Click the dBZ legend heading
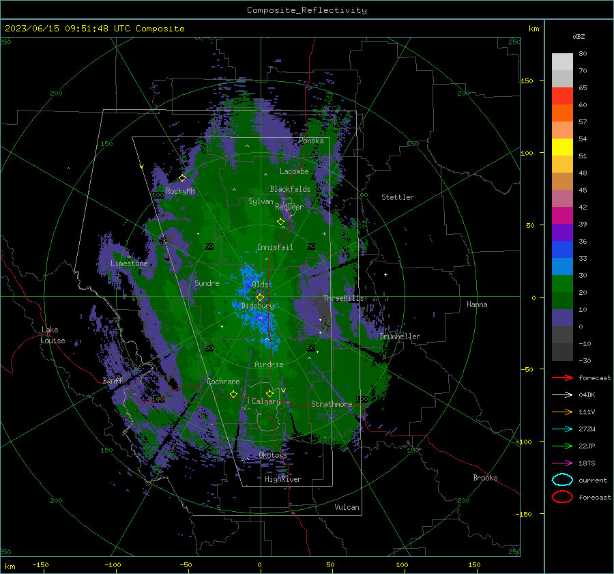 point(579,36)
